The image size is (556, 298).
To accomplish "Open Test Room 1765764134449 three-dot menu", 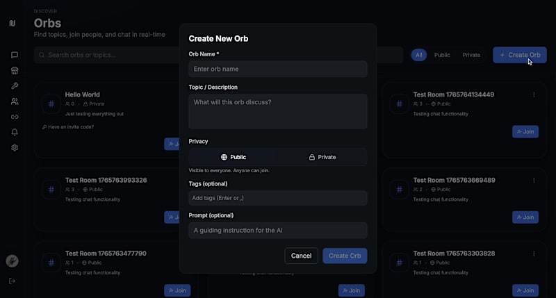I will (534, 95).
